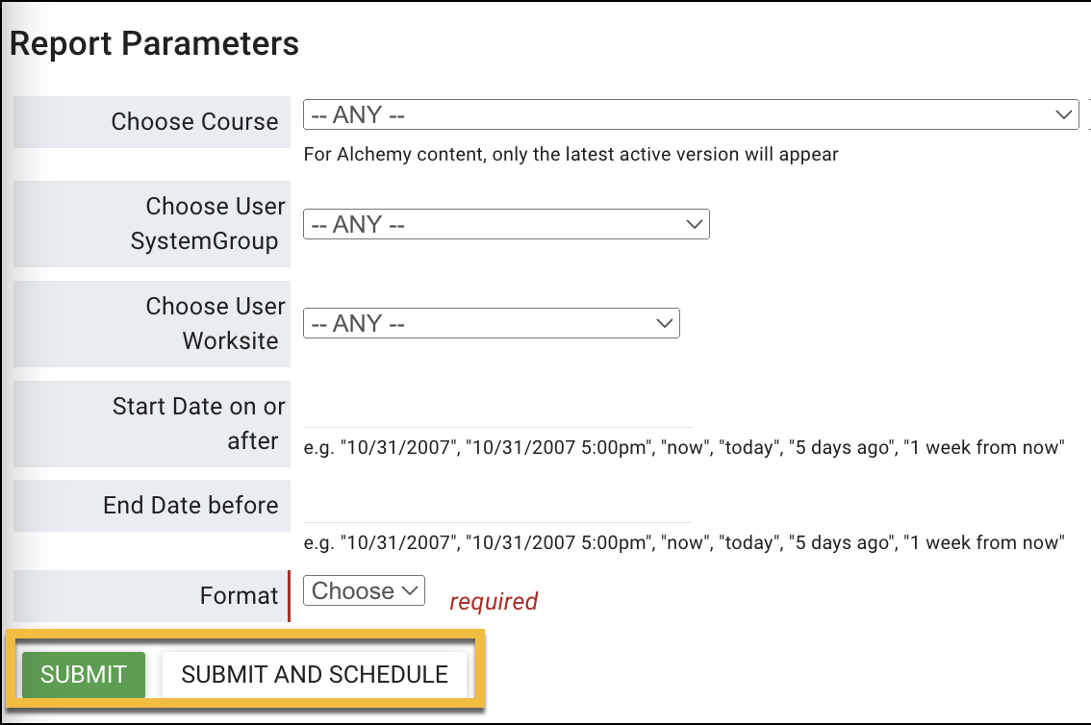
Task: Click the Format dropdown chevron arrow
Action: tap(410, 590)
